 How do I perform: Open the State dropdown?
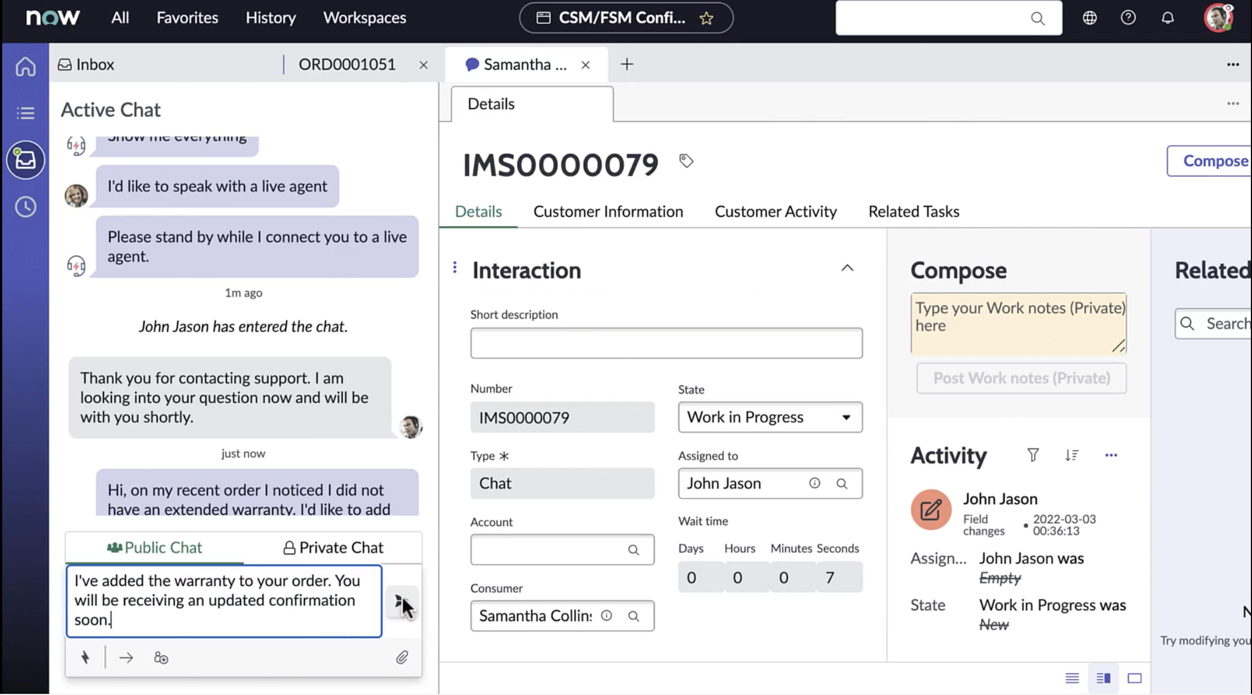point(769,417)
